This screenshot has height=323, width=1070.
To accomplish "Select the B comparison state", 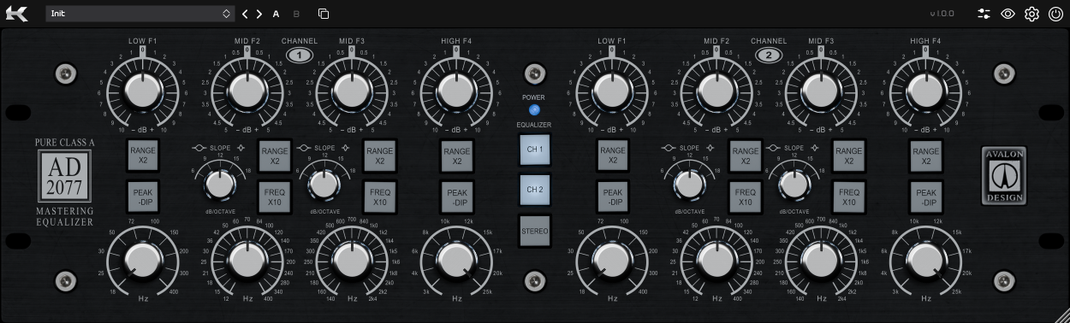I will point(297,14).
